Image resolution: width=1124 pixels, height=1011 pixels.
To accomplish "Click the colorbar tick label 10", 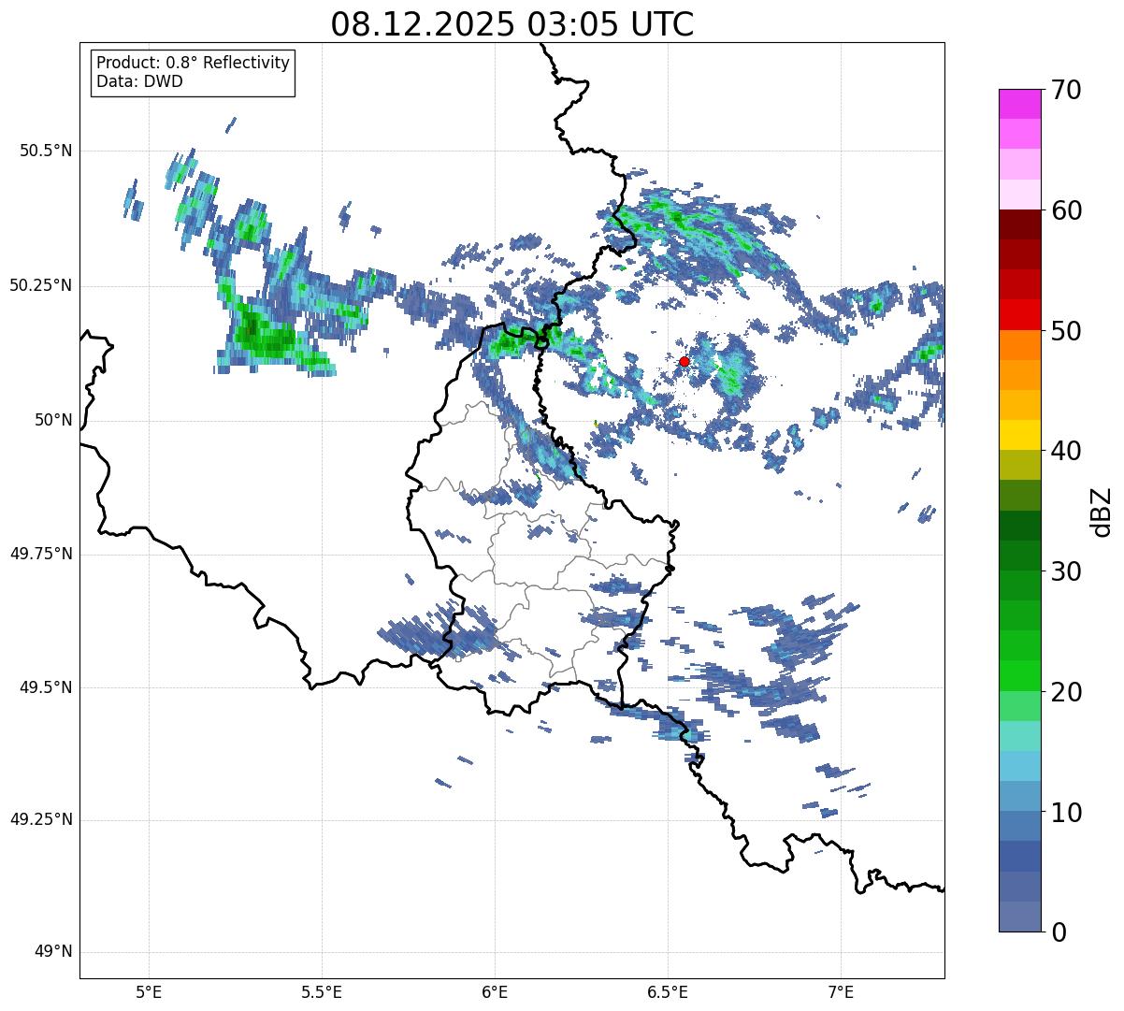I will [x=1066, y=813].
